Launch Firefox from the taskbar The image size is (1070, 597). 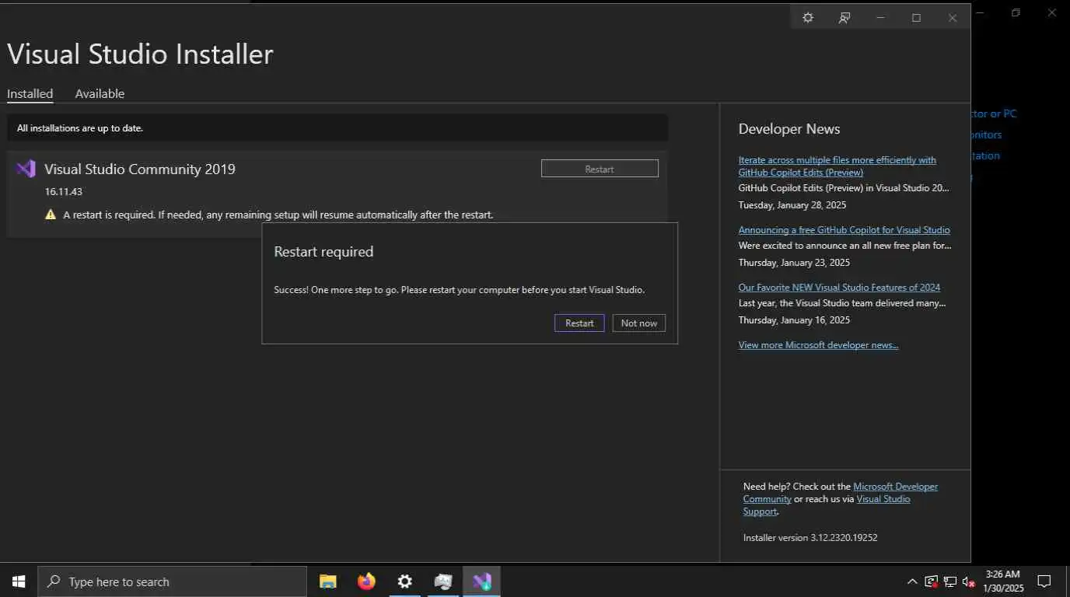click(366, 581)
